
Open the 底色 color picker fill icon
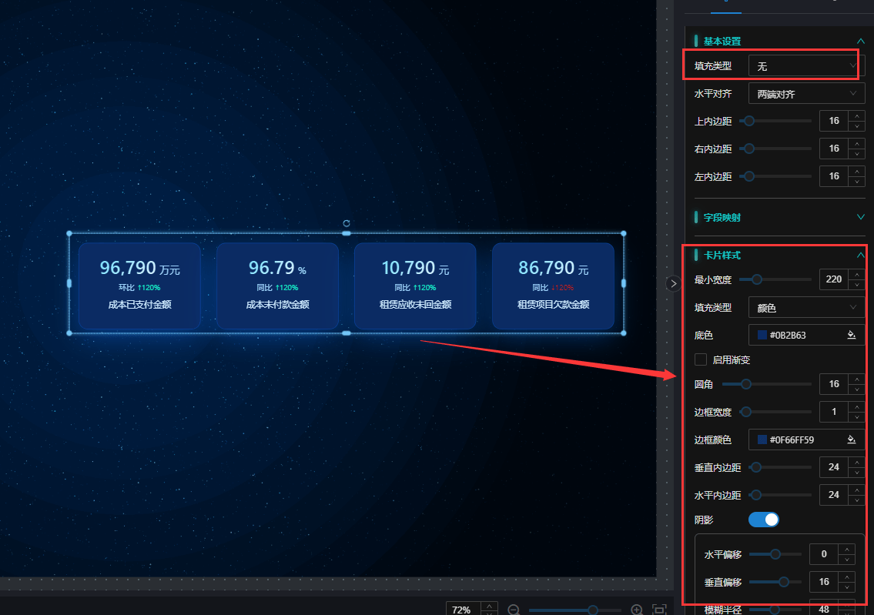[852, 335]
